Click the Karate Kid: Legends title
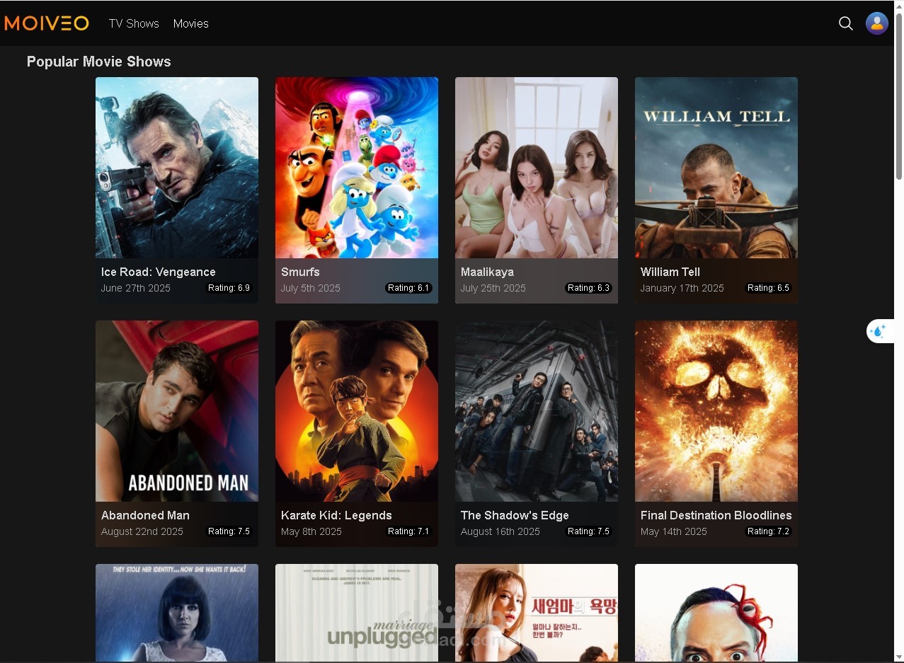Screen dimensions: 904x663 coord(336,515)
